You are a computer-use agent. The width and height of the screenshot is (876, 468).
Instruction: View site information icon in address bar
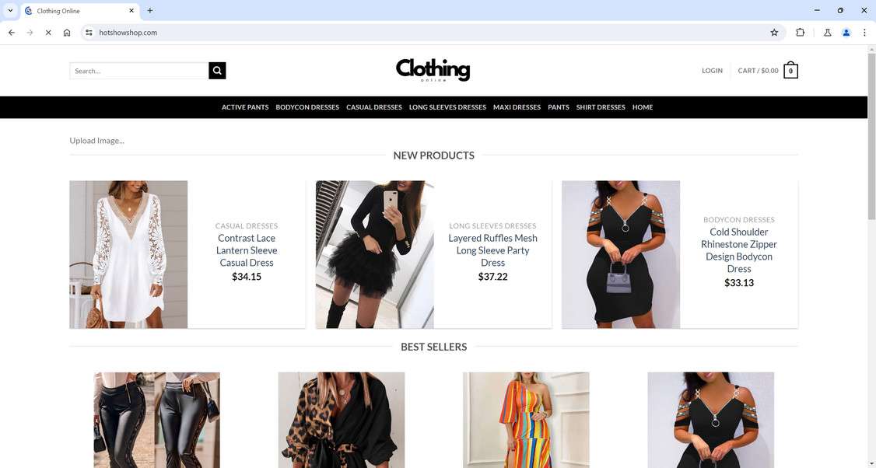click(89, 33)
